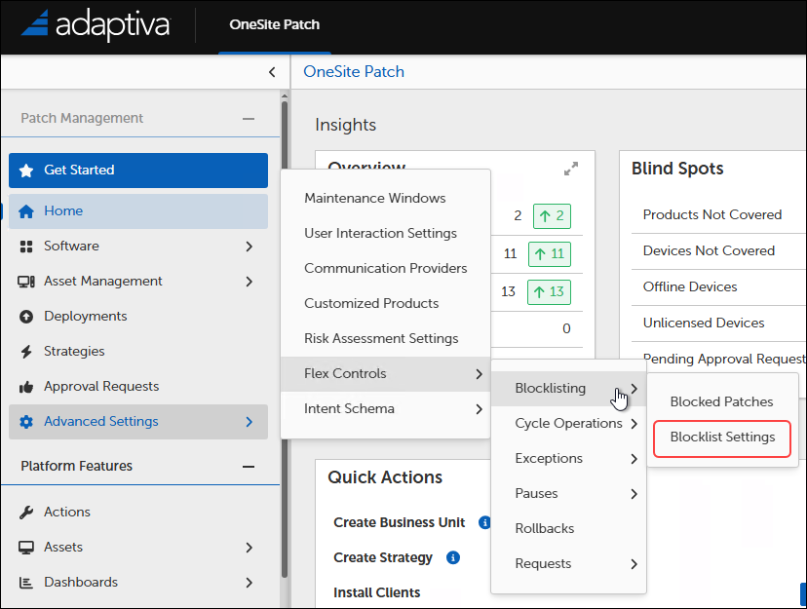Screen dimensions: 807x609
Task: Click the Create Business Unit quick action
Action: tap(399, 522)
